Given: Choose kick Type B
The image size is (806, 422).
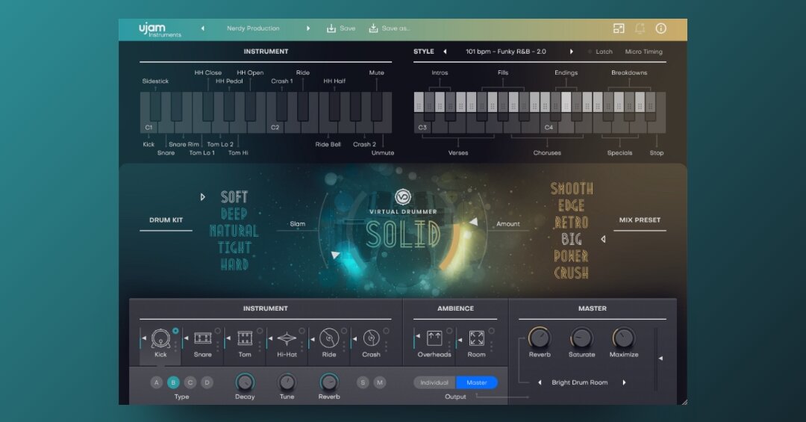Looking at the screenshot, I should [173, 382].
